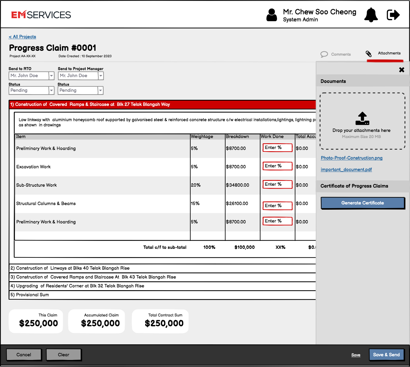Click the Accumulated Claim summary card

(x=97, y=321)
